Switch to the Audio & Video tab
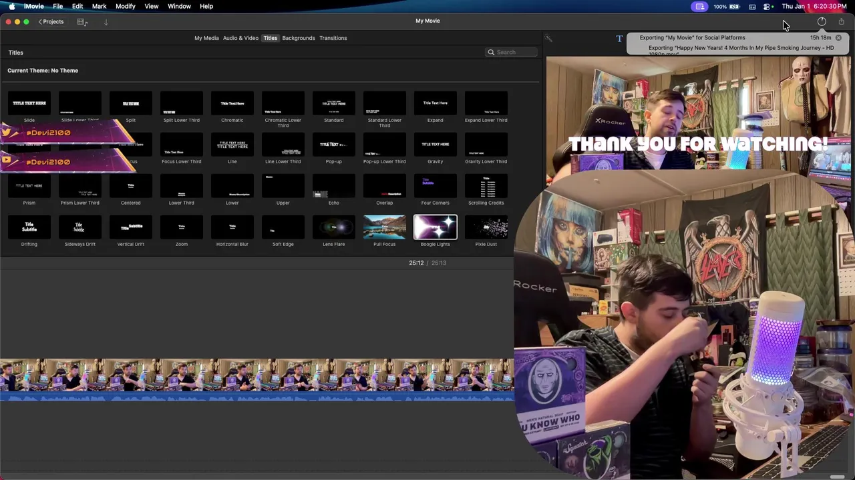 [240, 38]
